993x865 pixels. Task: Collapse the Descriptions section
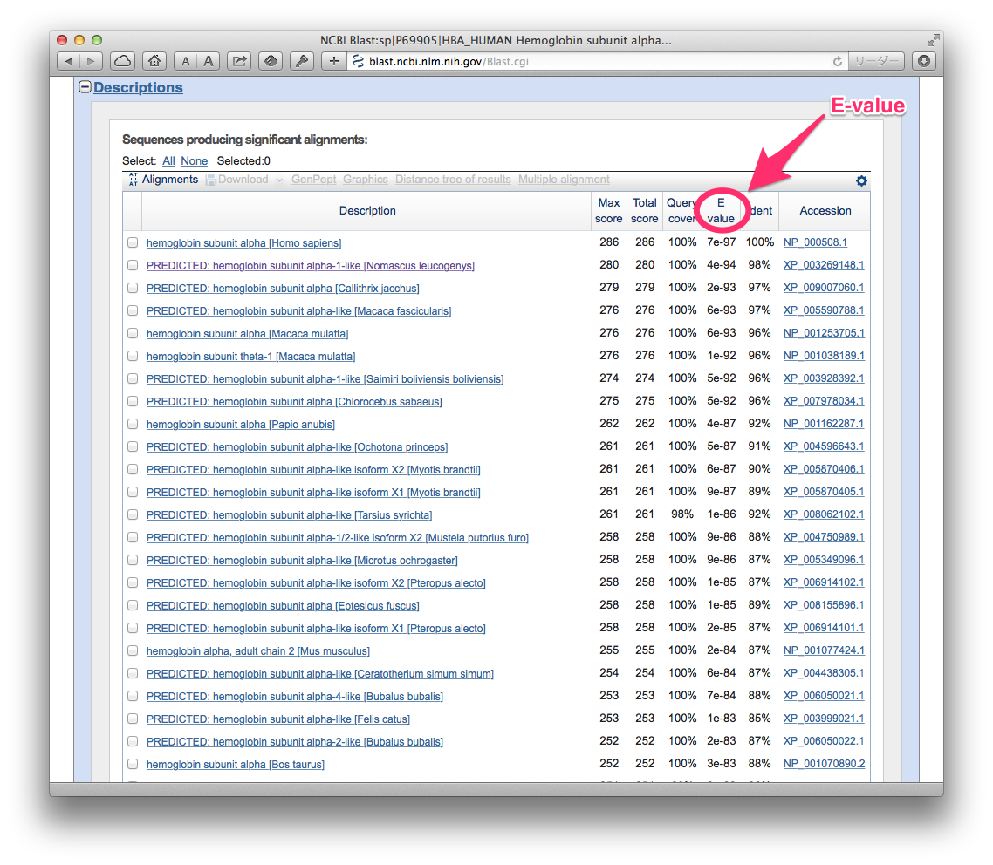coord(84,86)
